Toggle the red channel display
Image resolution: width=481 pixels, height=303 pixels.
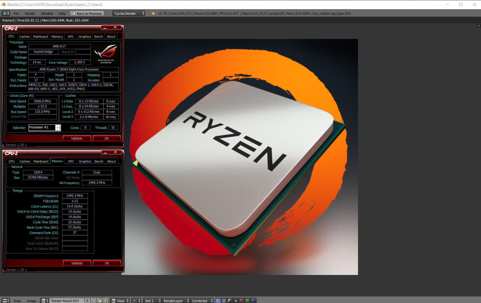click(242, 301)
